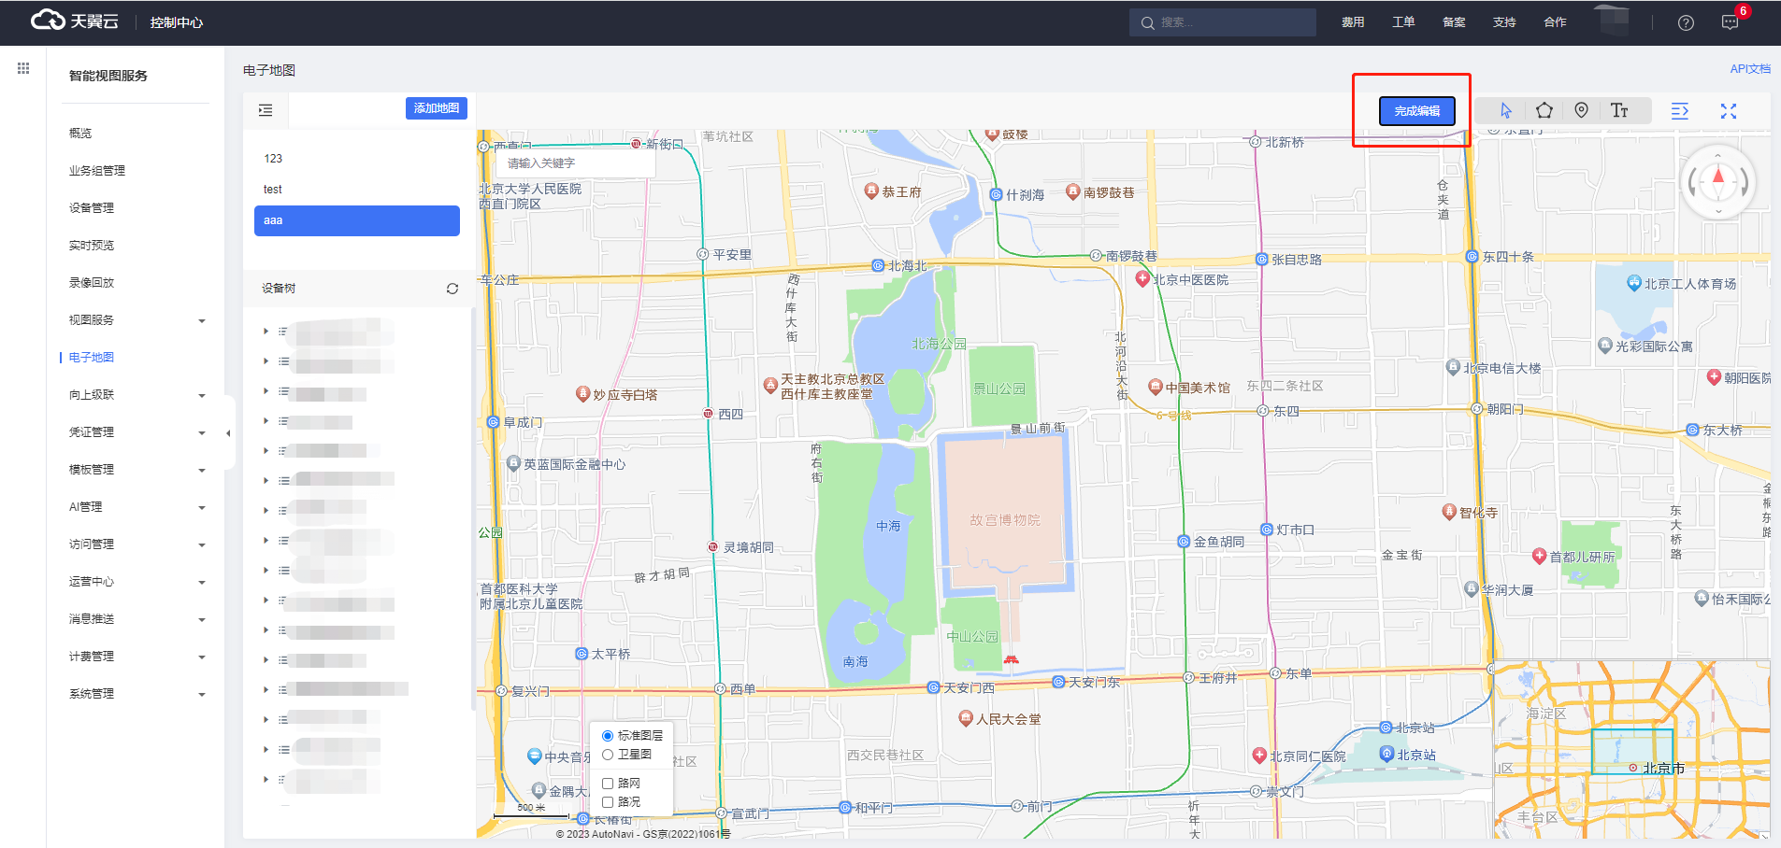
Task: Enable the 路网 checkbox
Action: (608, 784)
